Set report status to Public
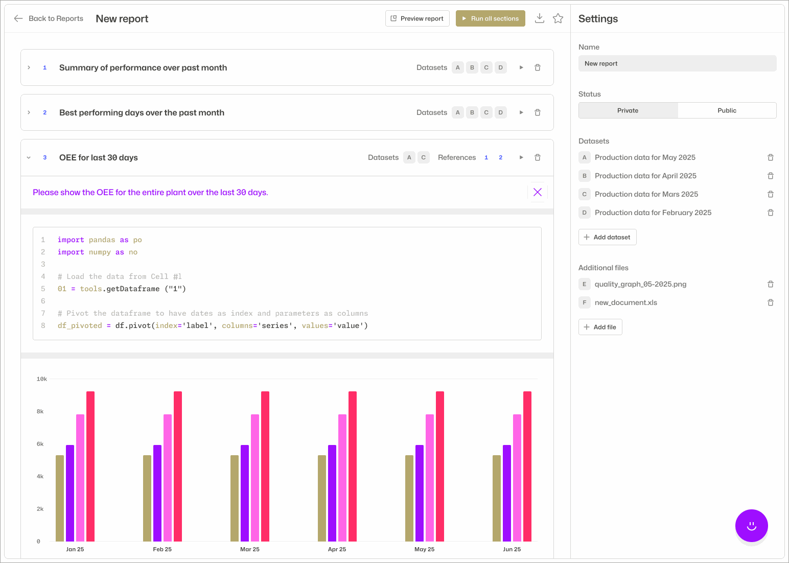Viewport: 789px width, 563px height. tap(727, 110)
